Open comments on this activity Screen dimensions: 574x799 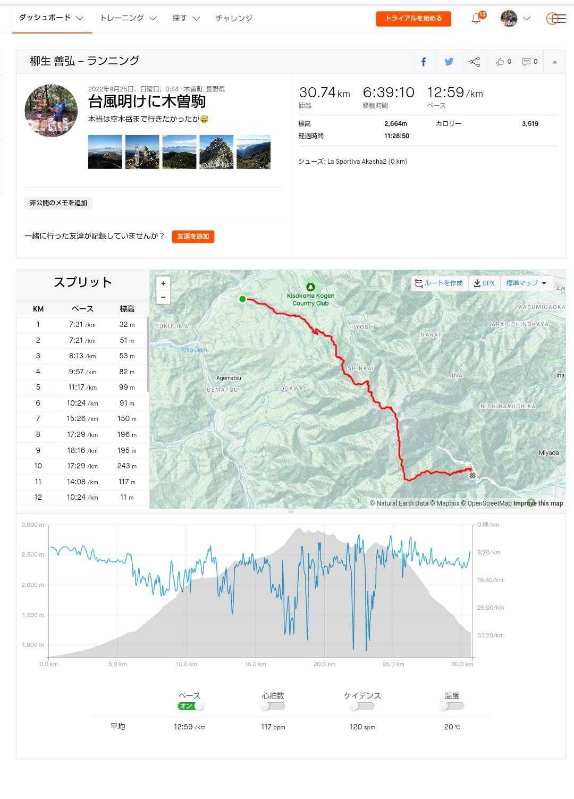[x=529, y=62]
